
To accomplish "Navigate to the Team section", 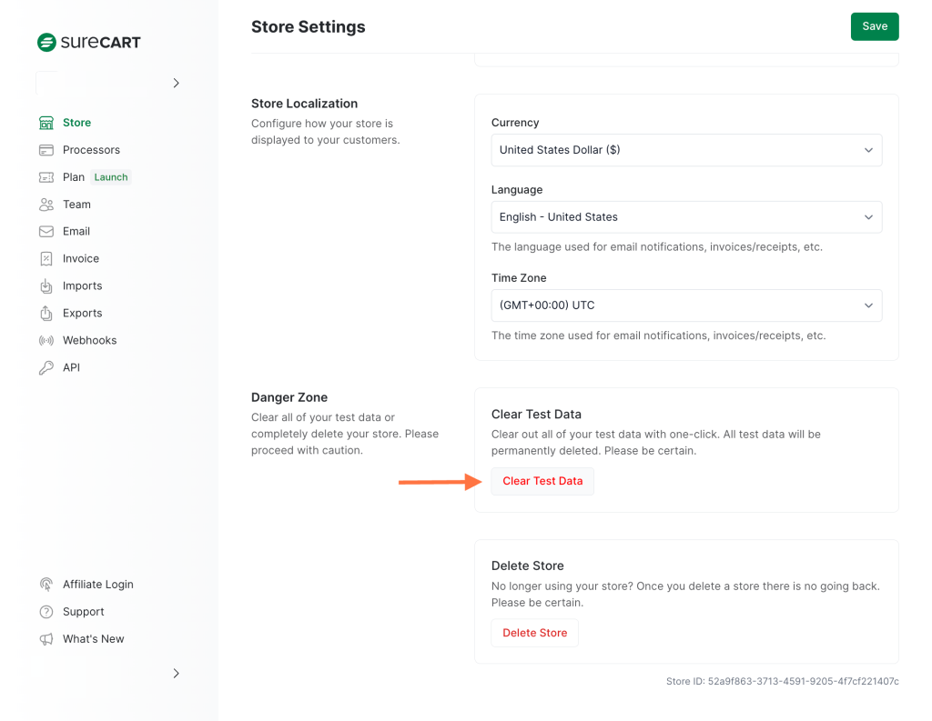I will pos(76,204).
